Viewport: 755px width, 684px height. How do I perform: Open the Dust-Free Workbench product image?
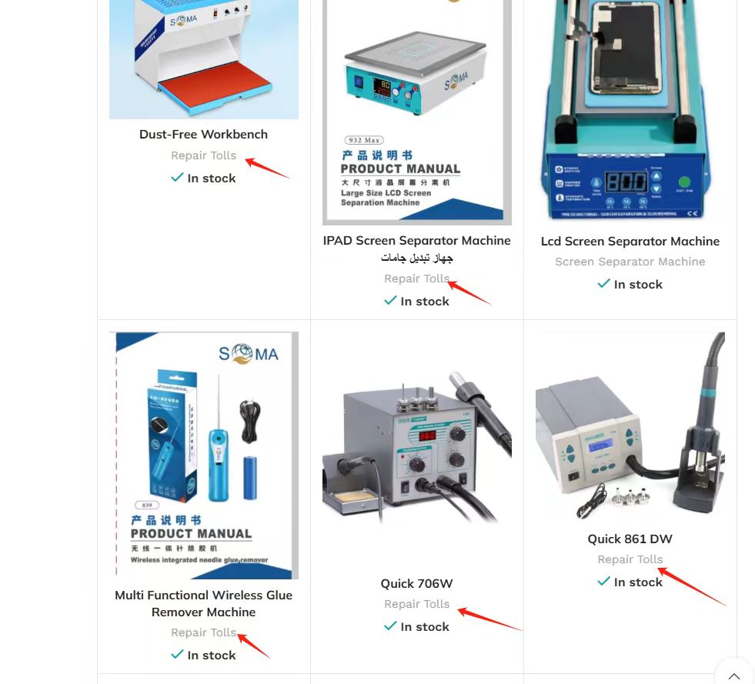coord(204,59)
